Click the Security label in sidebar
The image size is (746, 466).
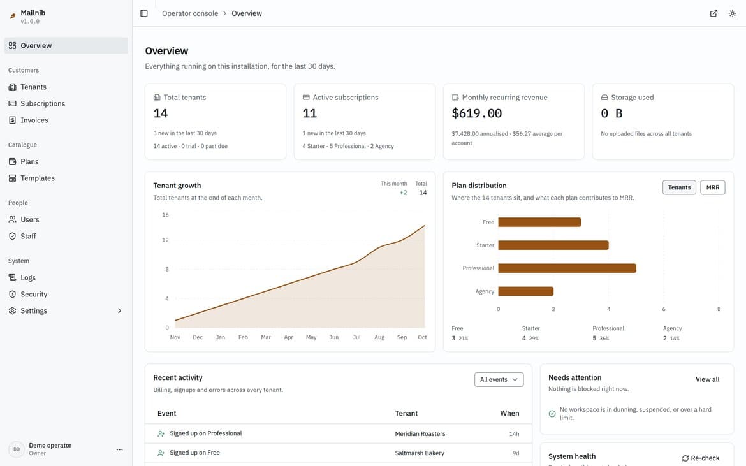click(x=34, y=295)
